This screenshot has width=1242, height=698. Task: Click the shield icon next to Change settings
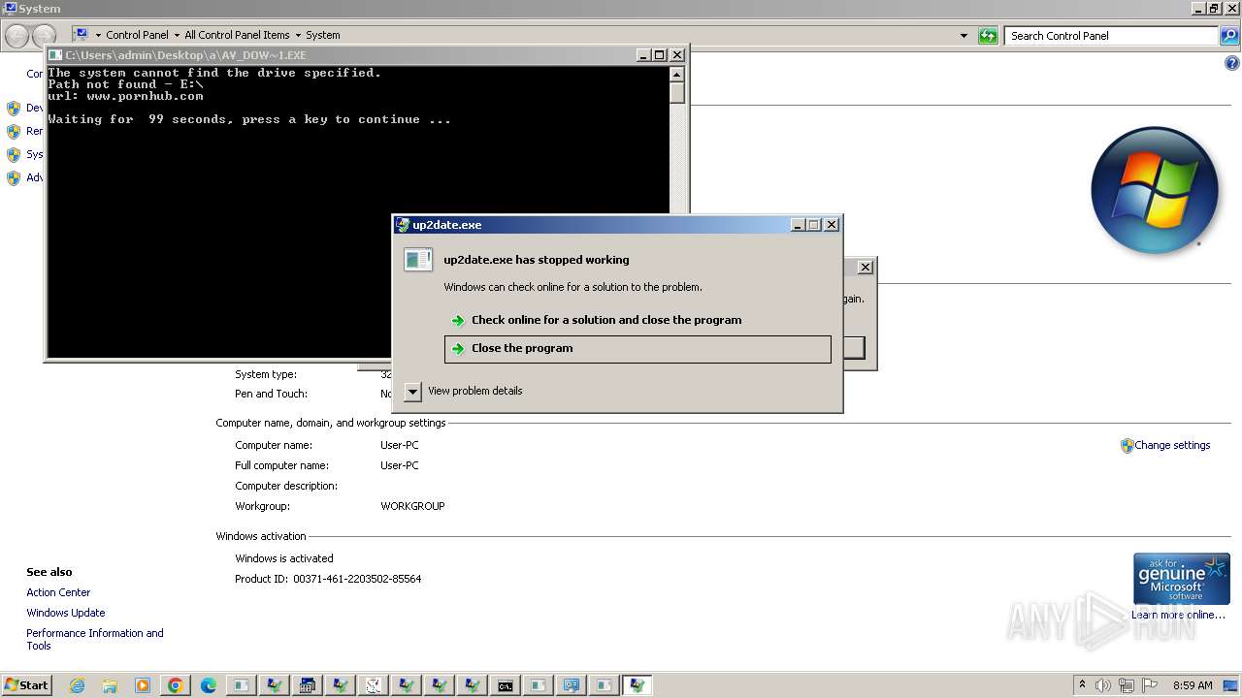[x=1127, y=446]
